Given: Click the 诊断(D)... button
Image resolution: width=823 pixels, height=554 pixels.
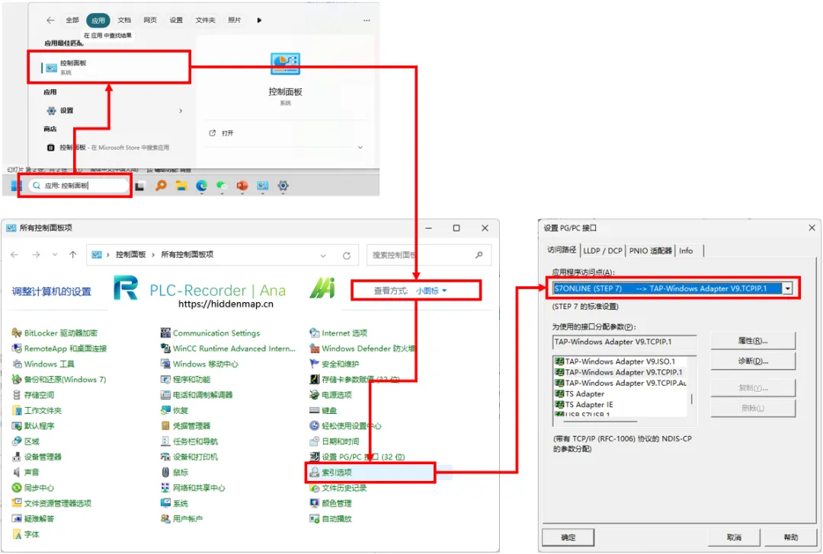Looking at the screenshot, I should click(753, 361).
